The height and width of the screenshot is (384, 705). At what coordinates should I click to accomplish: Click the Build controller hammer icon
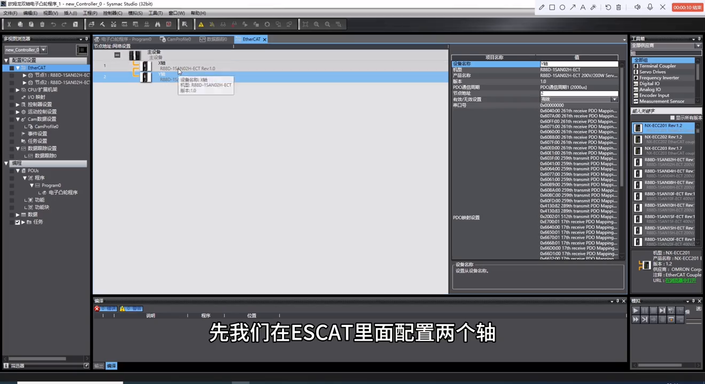pos(103,25)
